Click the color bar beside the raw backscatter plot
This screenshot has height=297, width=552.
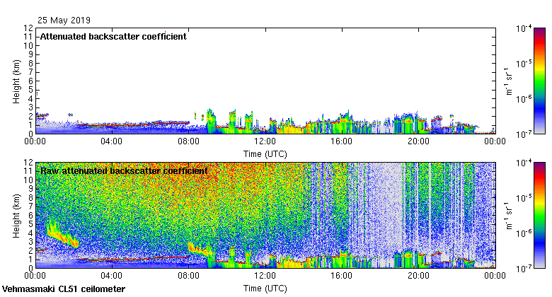540,216
